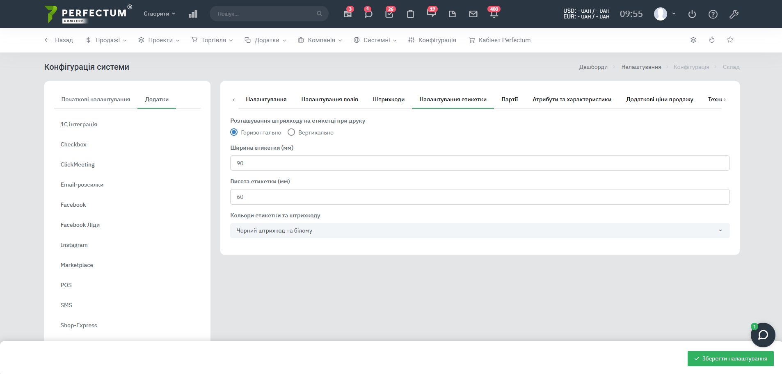Open the live chat bubble widget
782x374 pixels.
tap(763, 335)
